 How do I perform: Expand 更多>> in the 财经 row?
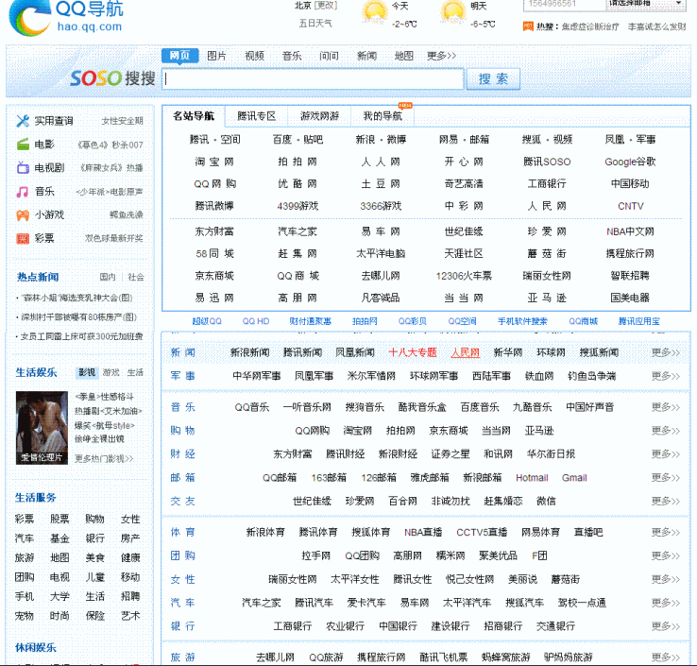666,454
